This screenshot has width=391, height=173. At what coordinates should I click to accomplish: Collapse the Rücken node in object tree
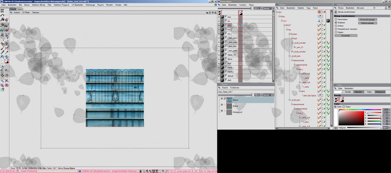pyautogui.click(x=290, y=34)
